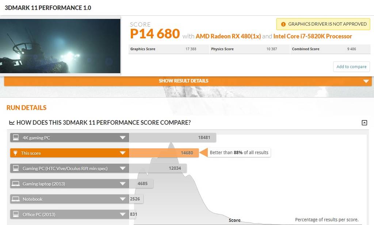Image resolution: width=374 pixels, height=225 pixels.
Task: Click the arrow at right of Show Result Details
Action: click(x=366, y=82)
